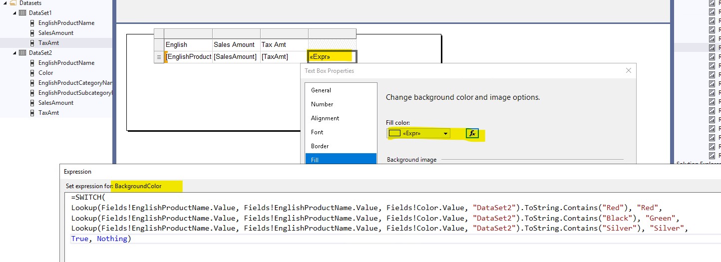
Task: Click the "True, Nothing)" expression line
Action: tap(101, 239)
